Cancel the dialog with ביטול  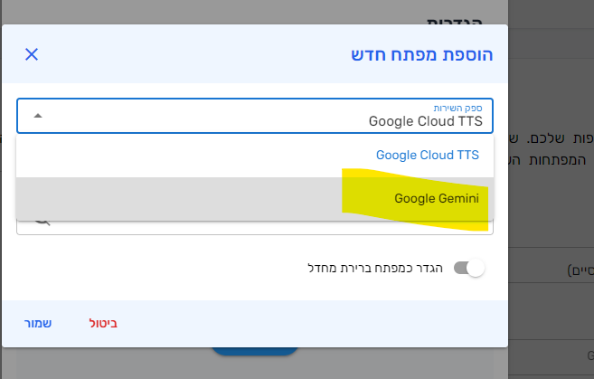(x=103, y=323)
